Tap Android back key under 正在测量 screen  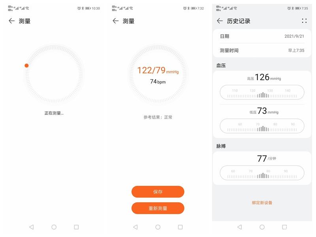click(32, 227)
